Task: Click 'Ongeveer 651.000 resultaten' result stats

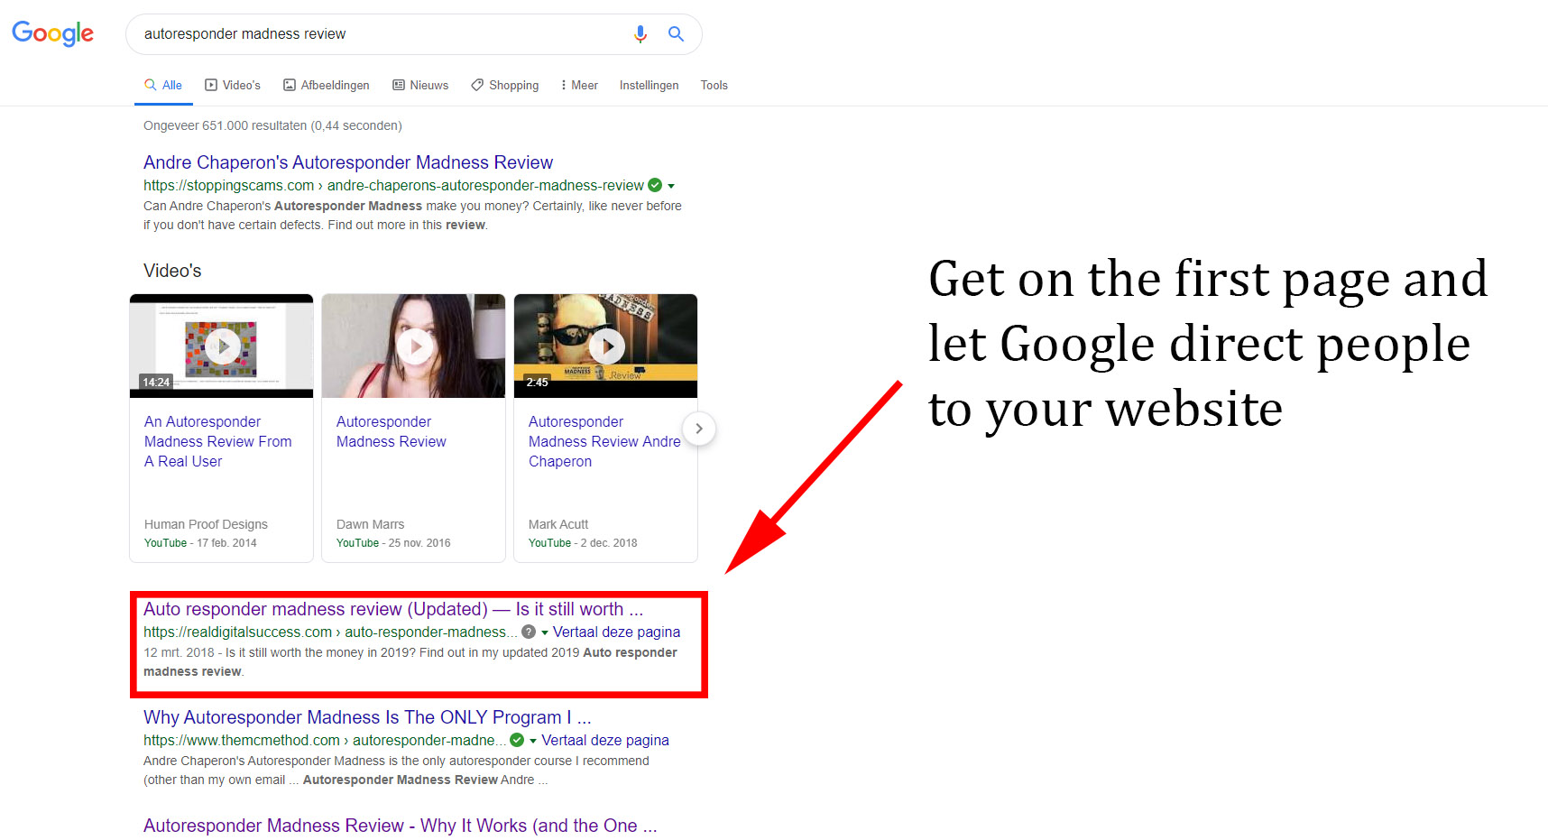Action: click(x=272, y=125)
